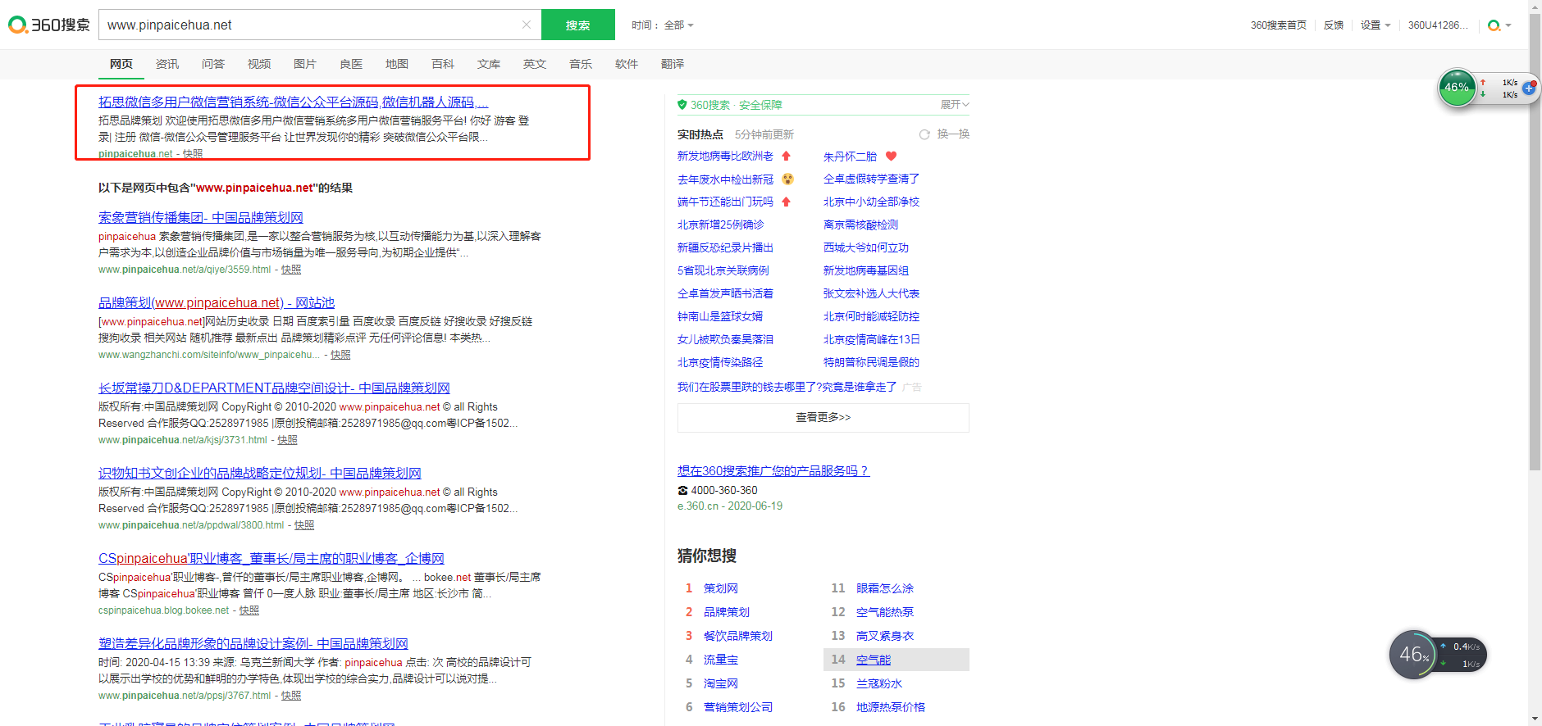Screen dimensions: 1542x726
Task: Open the 英文 tab
Action: point(535,64)
